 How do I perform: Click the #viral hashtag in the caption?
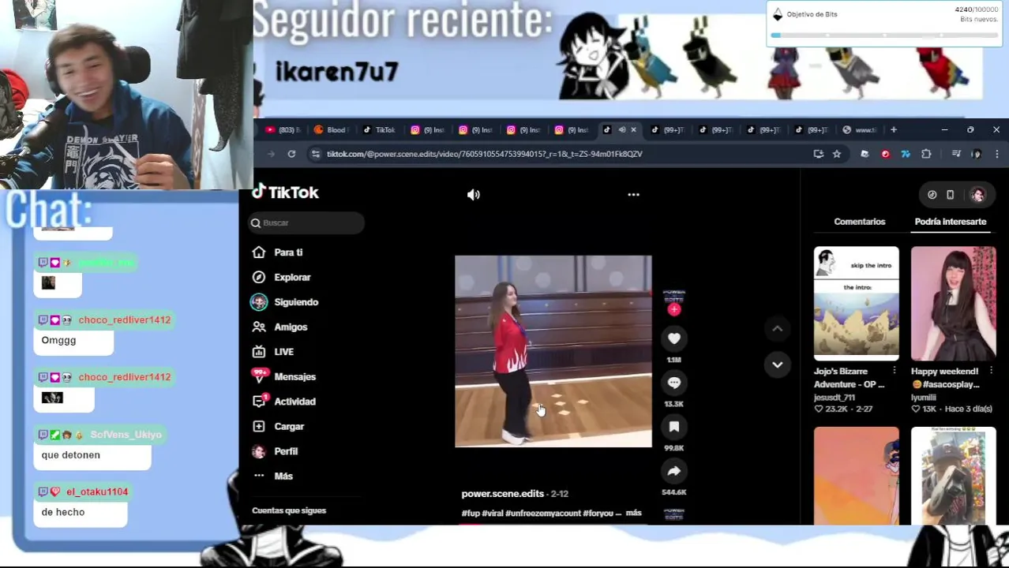point(492,514)
